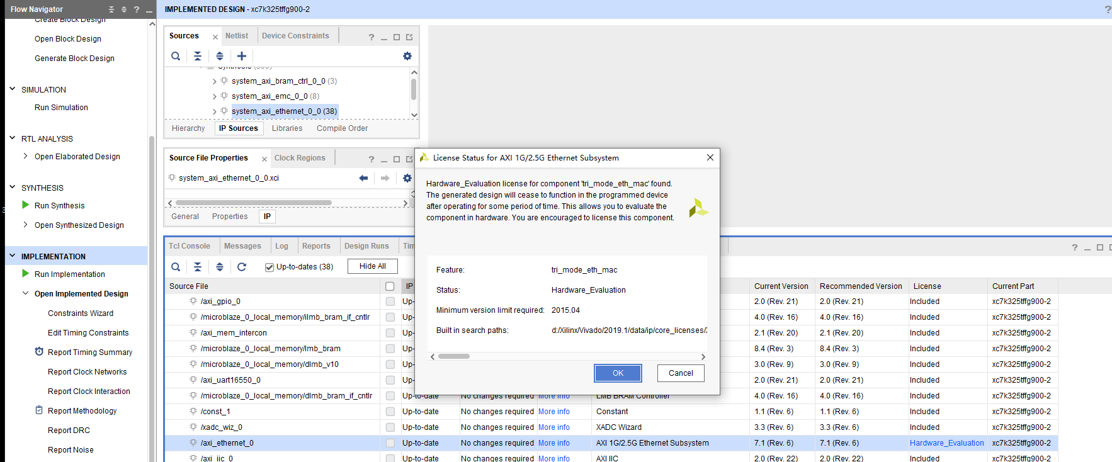Screen dimensions: 1112x462
Task: Close the Source File Properties tab
Action: click(264, 159)
